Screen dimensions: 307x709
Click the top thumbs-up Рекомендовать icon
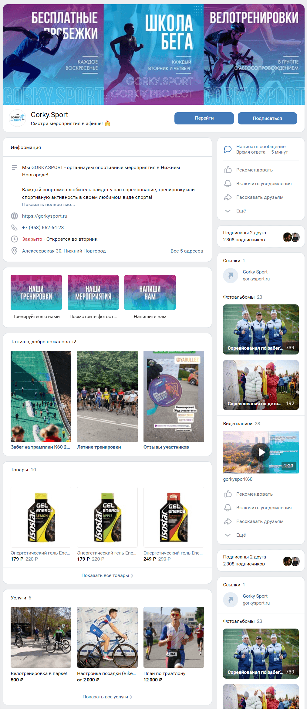tap(228, 170)
